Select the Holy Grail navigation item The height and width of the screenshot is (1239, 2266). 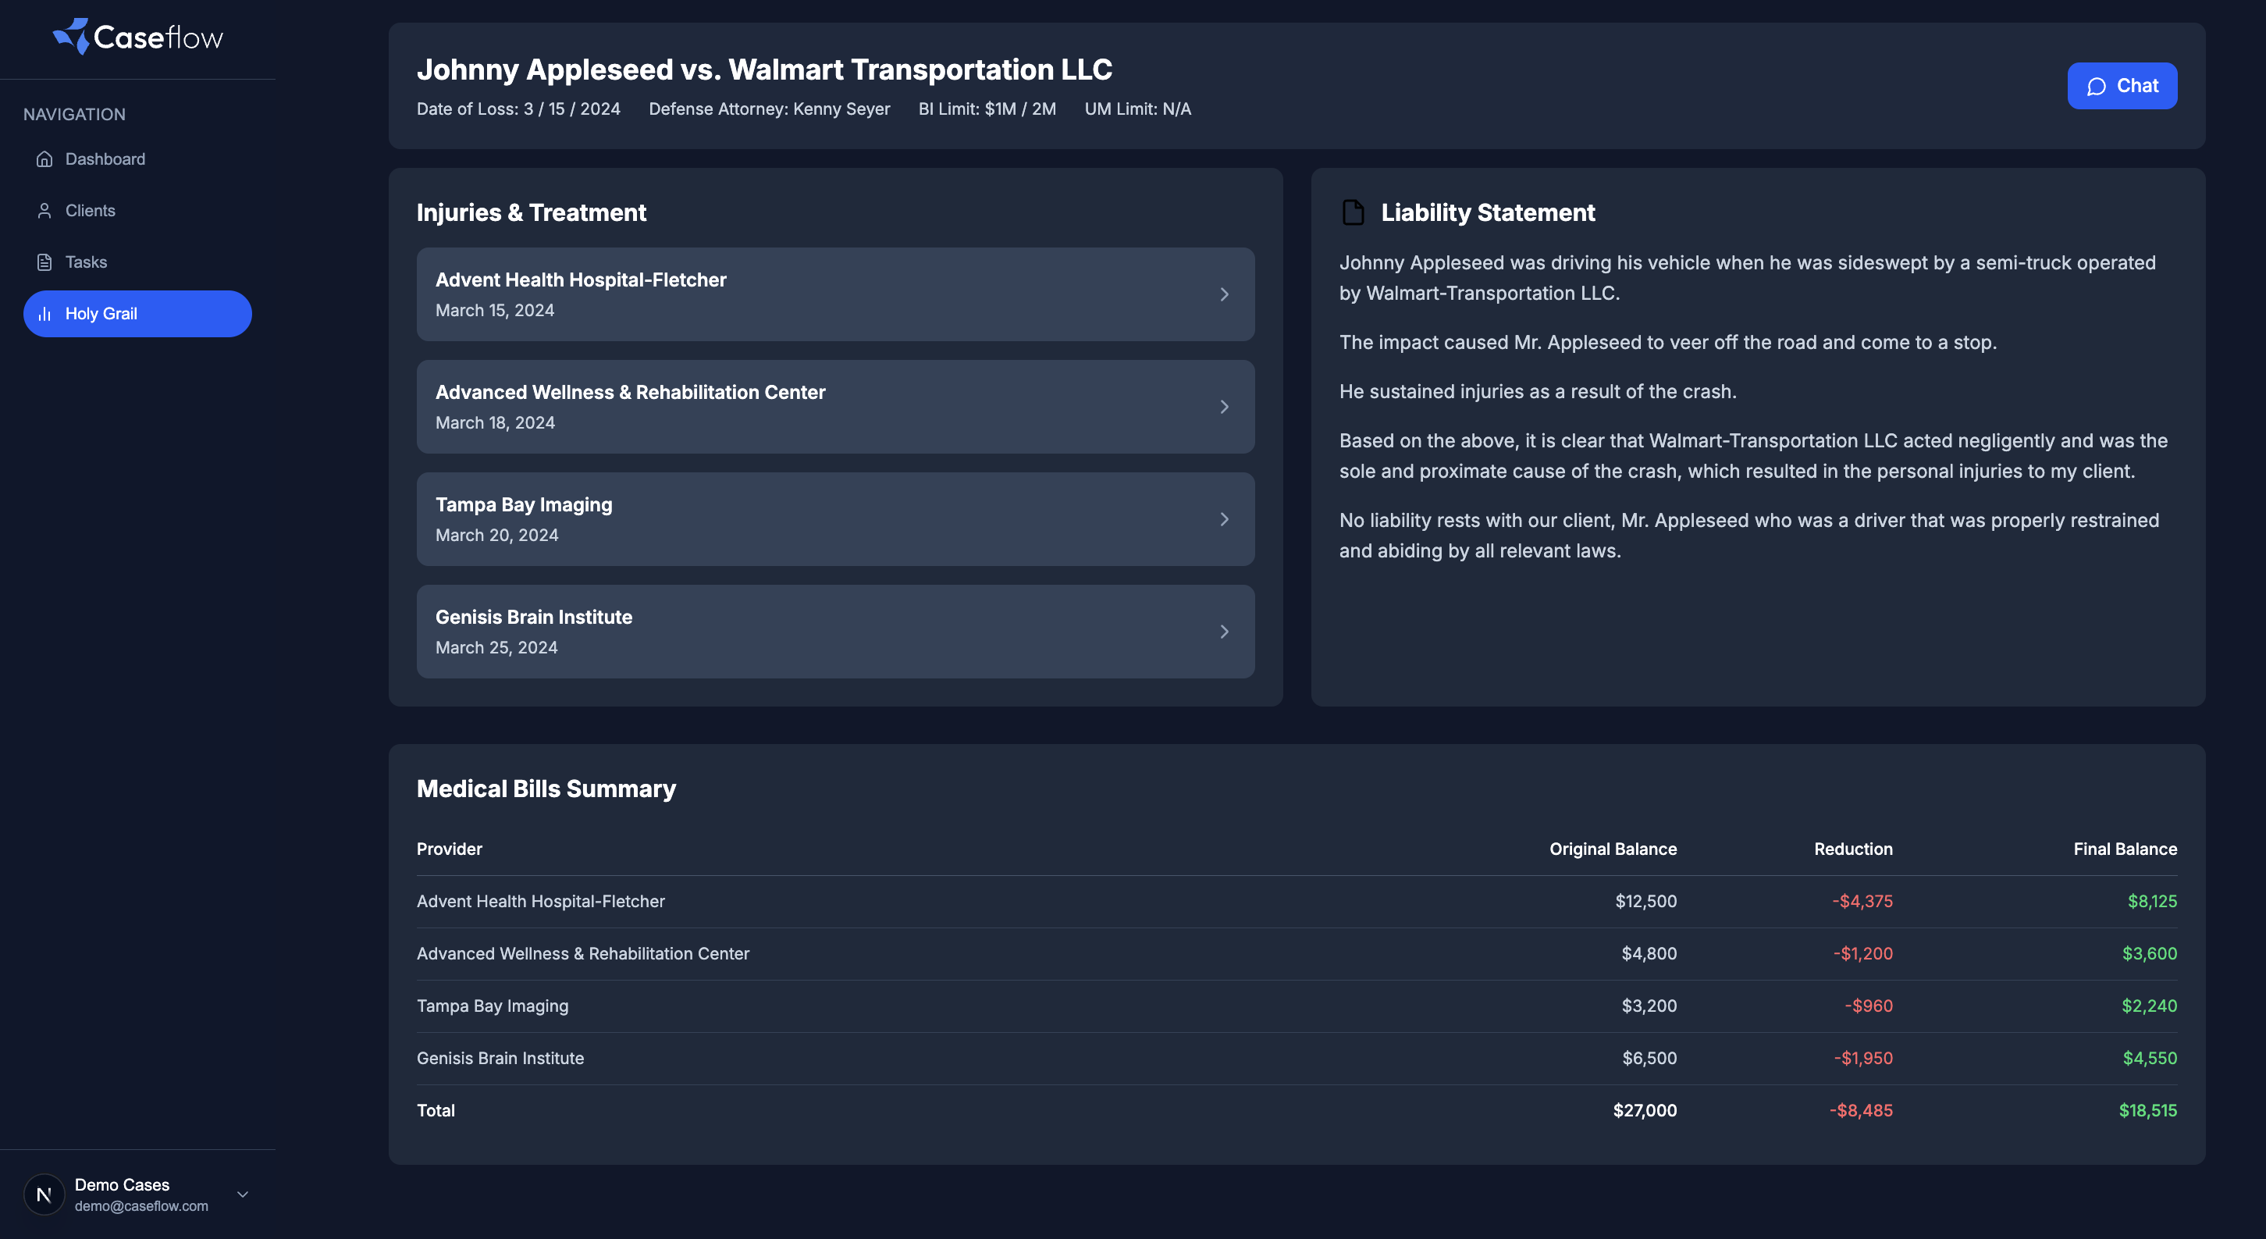137,314
